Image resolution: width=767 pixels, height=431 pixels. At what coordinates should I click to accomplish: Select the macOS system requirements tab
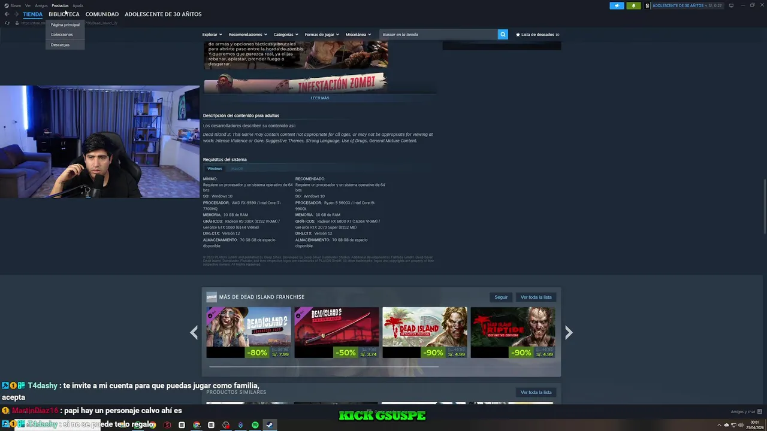(237, 168)
